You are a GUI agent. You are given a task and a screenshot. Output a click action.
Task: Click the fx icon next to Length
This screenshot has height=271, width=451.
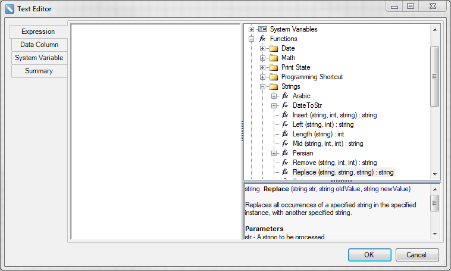[x=285, y=134]
